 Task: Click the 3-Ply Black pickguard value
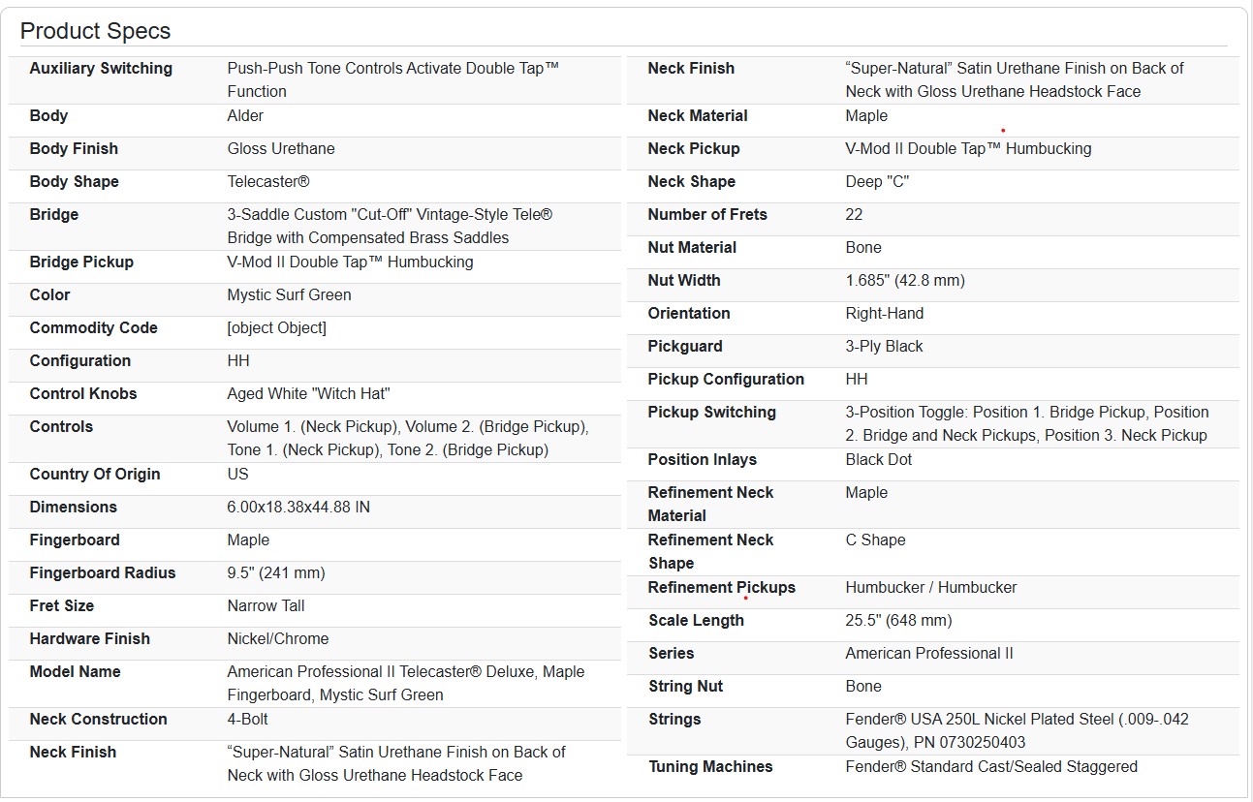pos(884,347)
